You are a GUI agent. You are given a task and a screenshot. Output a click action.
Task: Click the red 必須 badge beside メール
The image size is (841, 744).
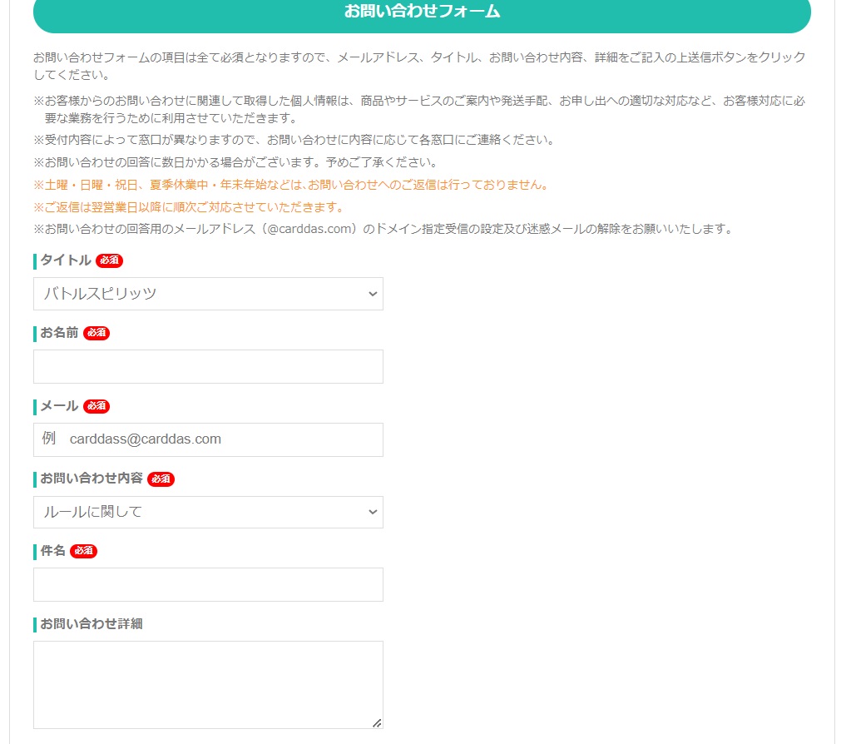(x=96, y=406)
